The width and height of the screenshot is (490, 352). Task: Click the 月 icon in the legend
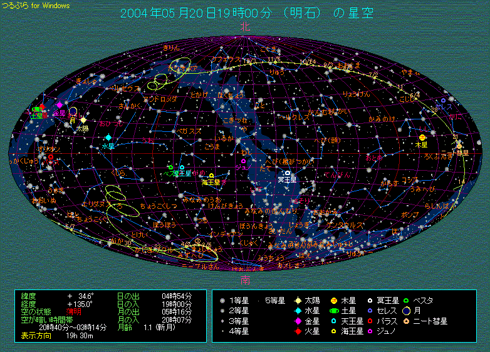406,311
